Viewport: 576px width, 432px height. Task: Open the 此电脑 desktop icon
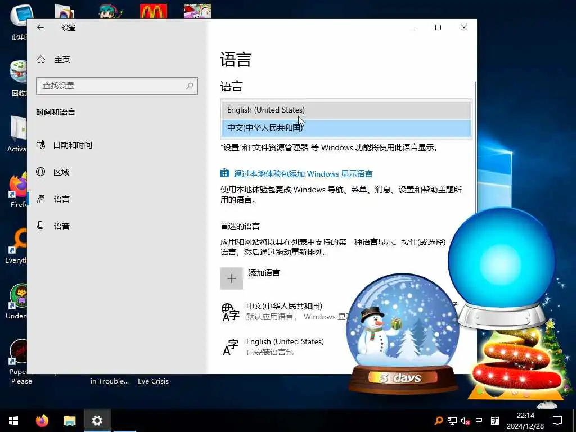[x=19, y=22]
